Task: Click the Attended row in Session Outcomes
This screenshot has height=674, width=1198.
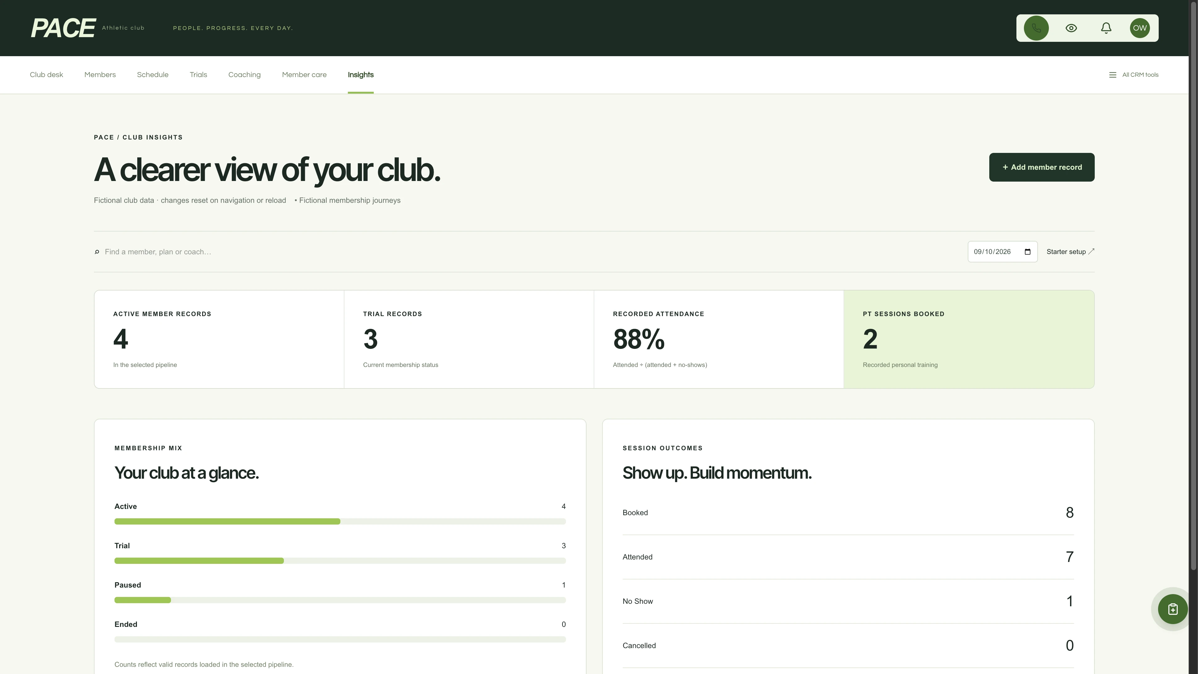Action: coord(848,557)
